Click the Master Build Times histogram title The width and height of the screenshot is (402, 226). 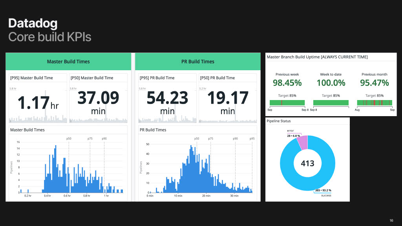pos(27,130)
